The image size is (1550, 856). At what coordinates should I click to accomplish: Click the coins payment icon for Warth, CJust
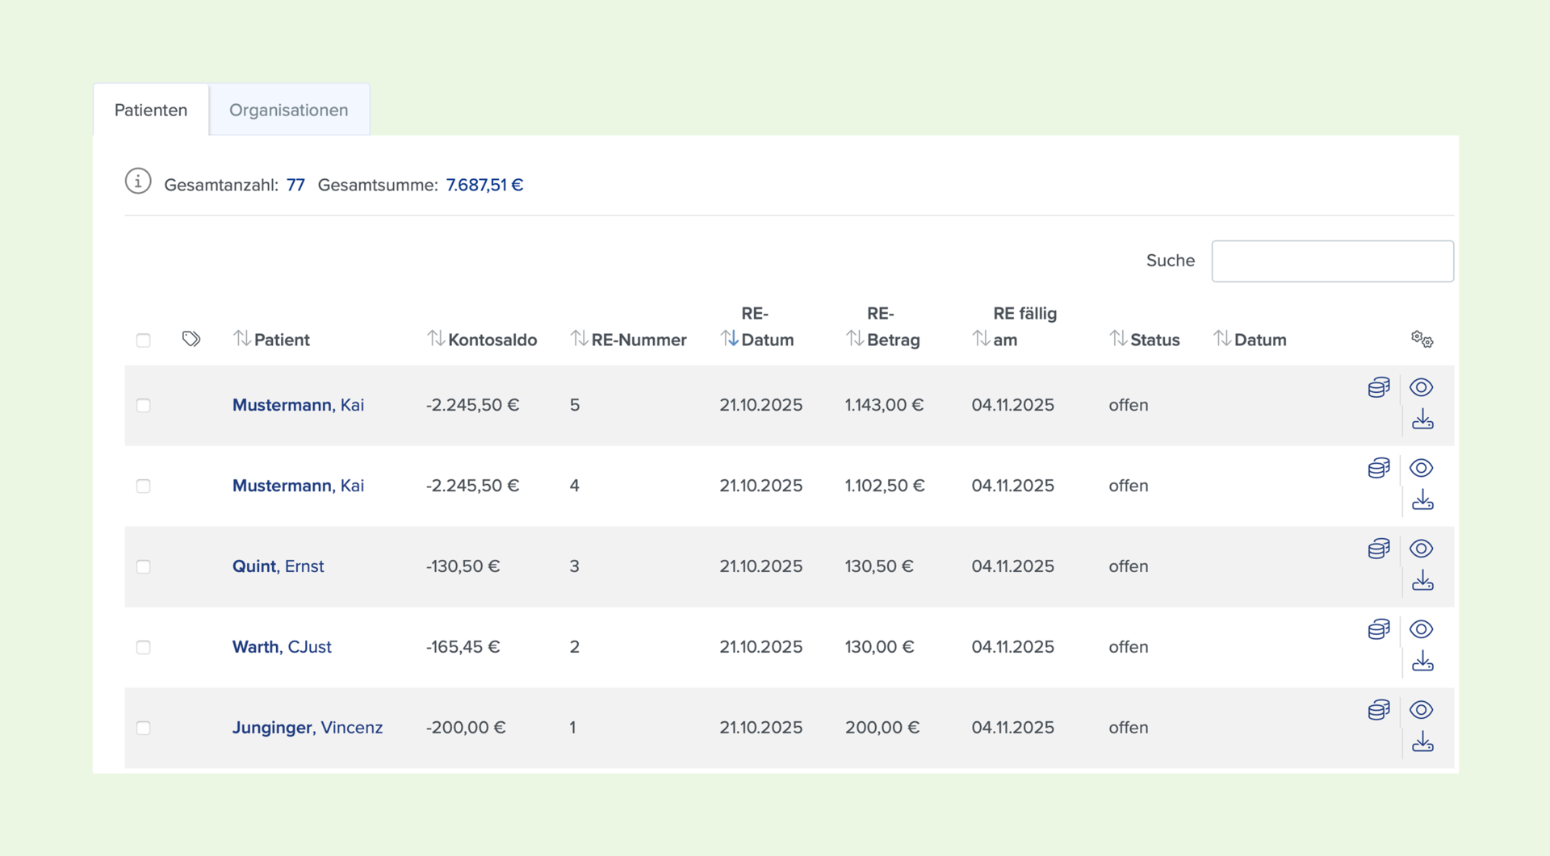click(1379, 629)
